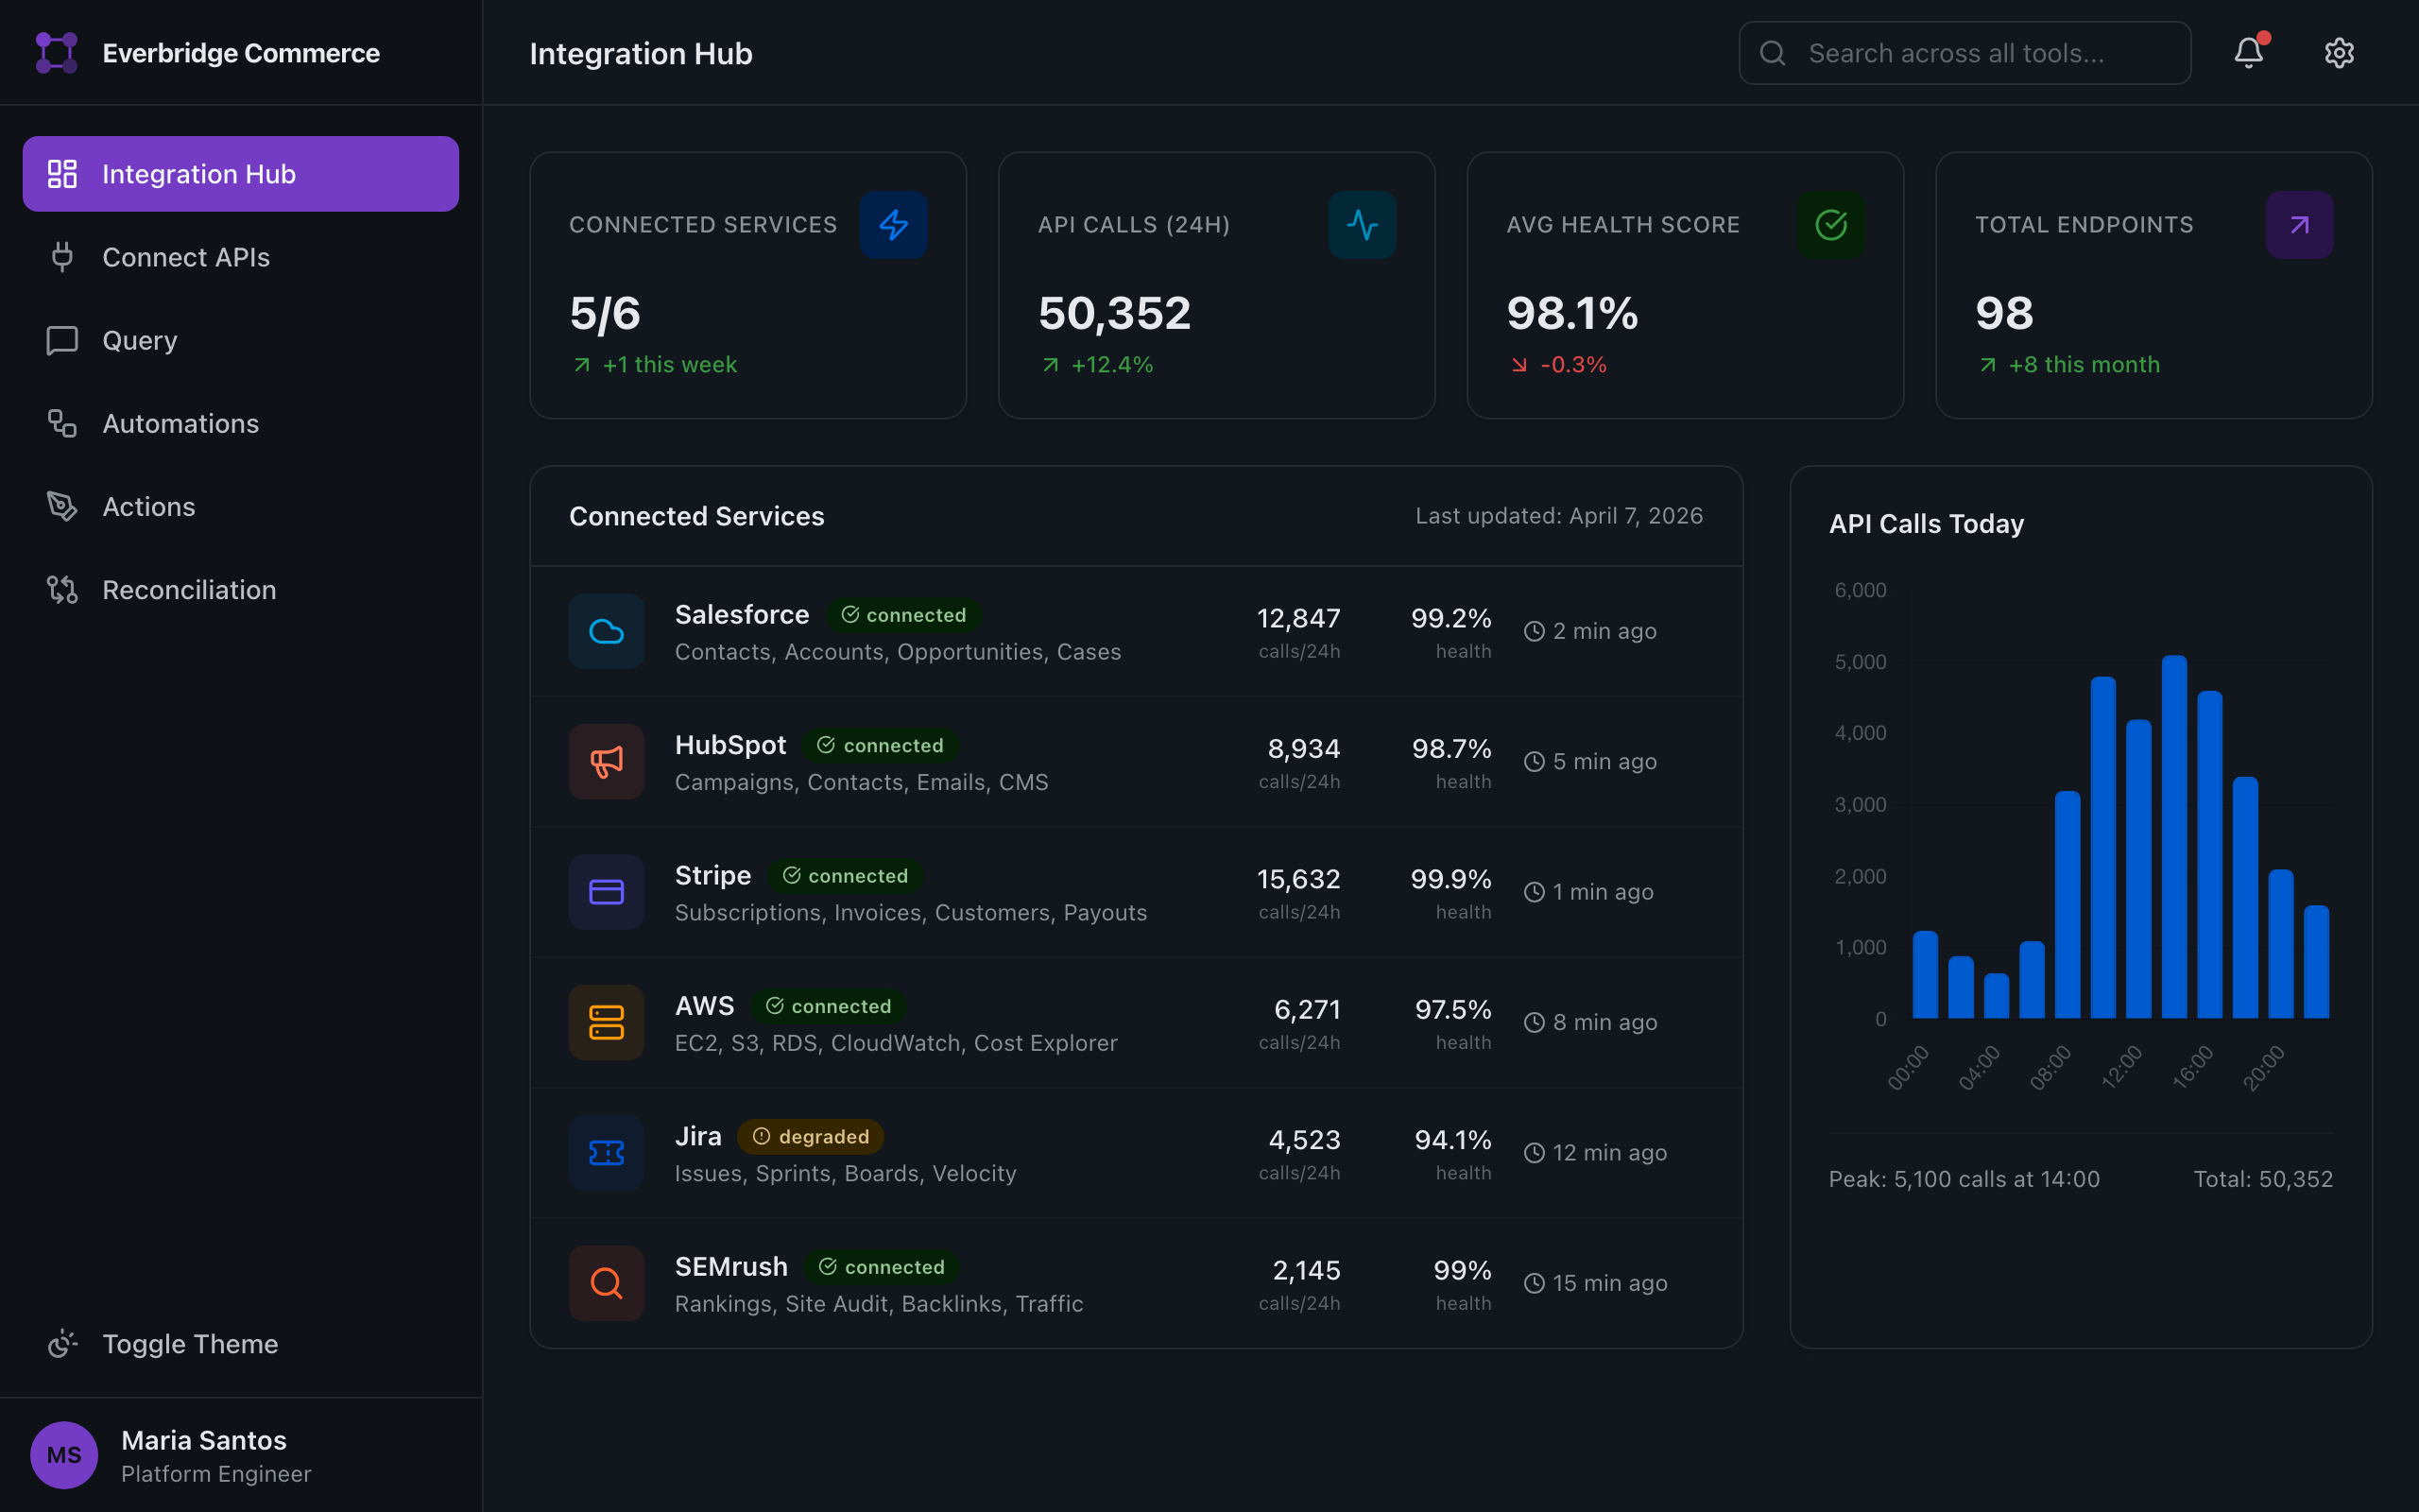Open the Total Endpoints arrow icon
Screen dimensions: 2419x1512
[2299, 224]
